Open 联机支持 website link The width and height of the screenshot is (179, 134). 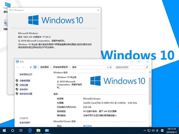tap(87, 126)
